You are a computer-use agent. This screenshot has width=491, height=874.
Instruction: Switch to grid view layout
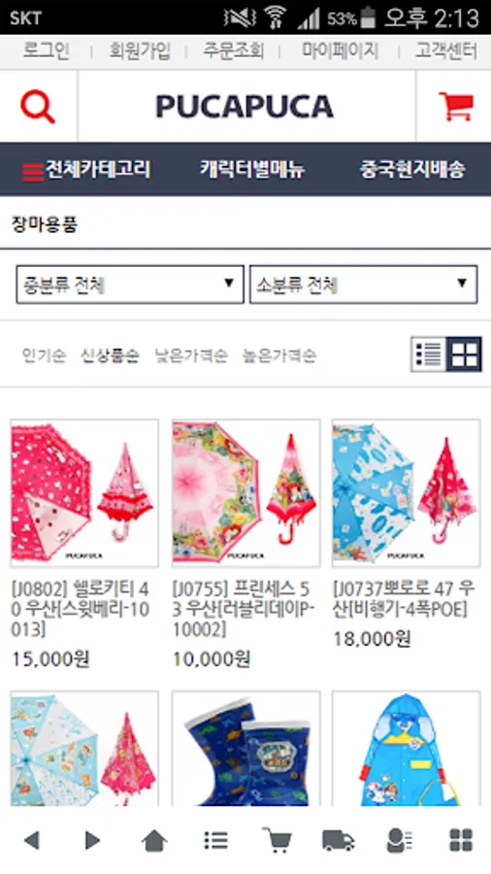point(464,353)
